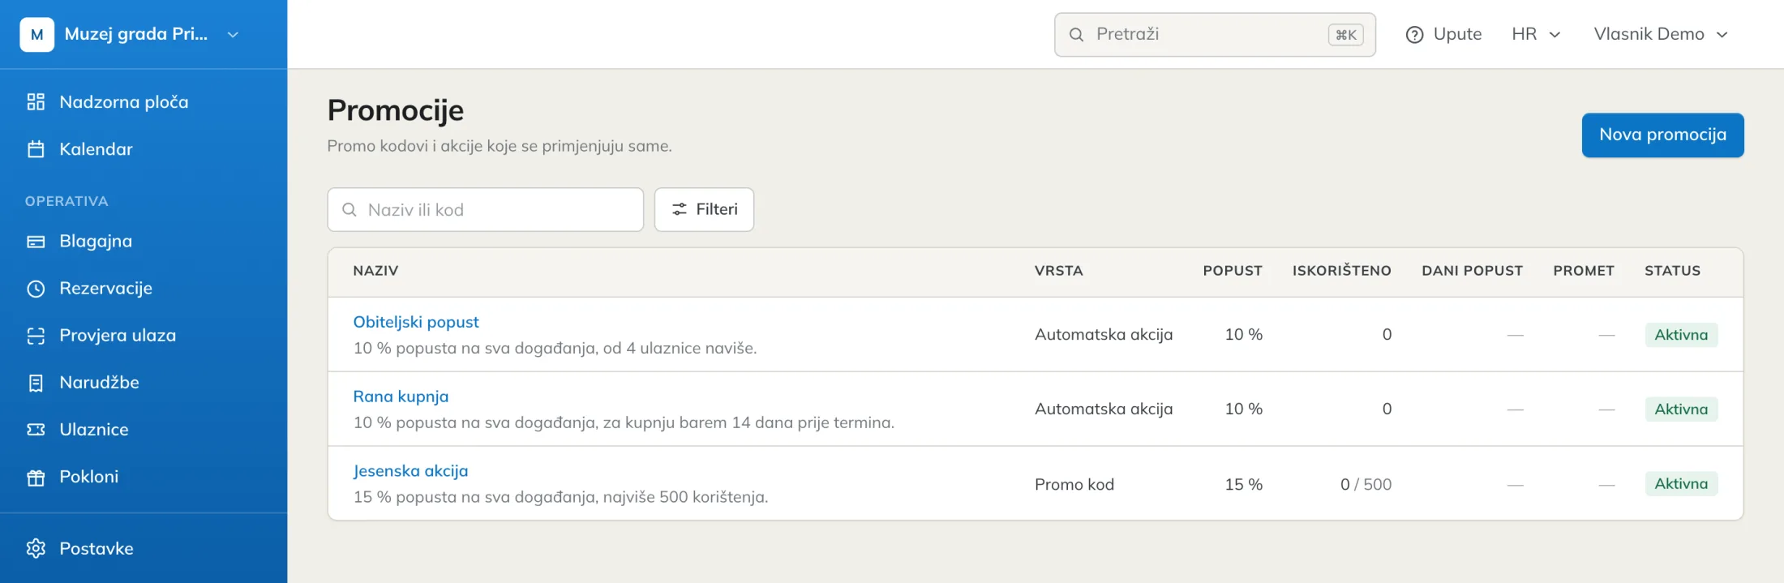Click the Upute help link
The width and height of the screenshot is (1784, 583).
tap(1443, 34)
